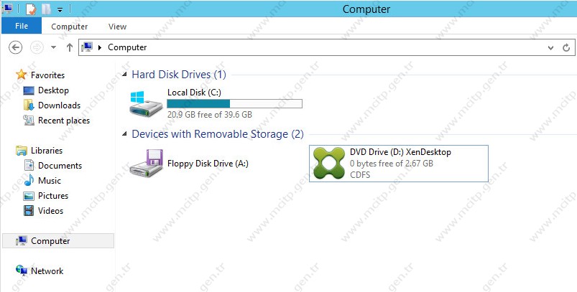Open Downloads in Favorites
The height and width of the screenshot is (292, 577).
pos(59,105)
